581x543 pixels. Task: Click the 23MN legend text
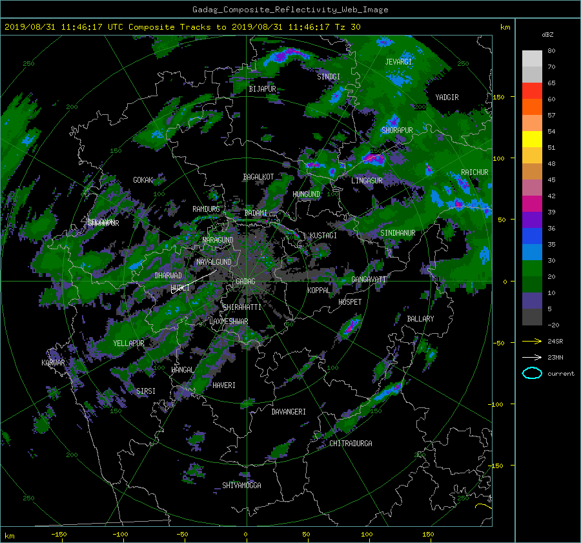tap(555, 357)
